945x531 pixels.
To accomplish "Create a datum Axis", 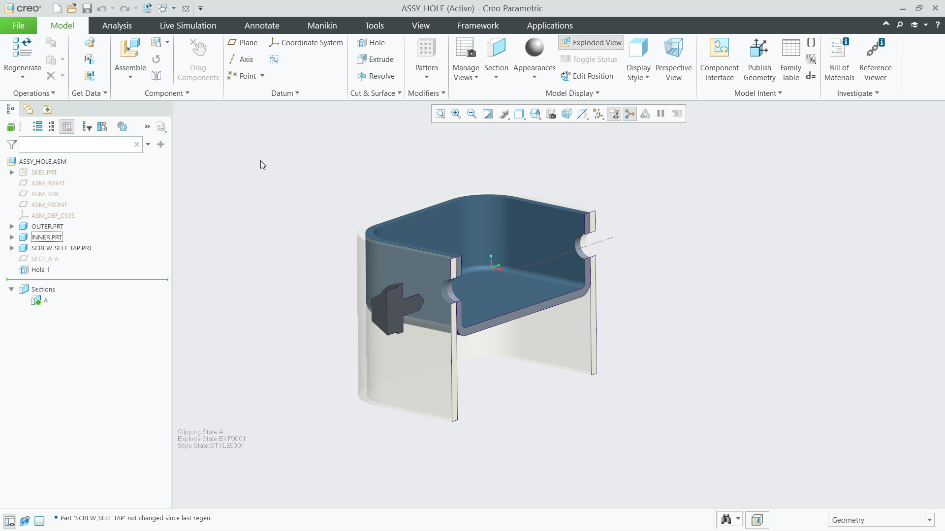I will 241,59.
